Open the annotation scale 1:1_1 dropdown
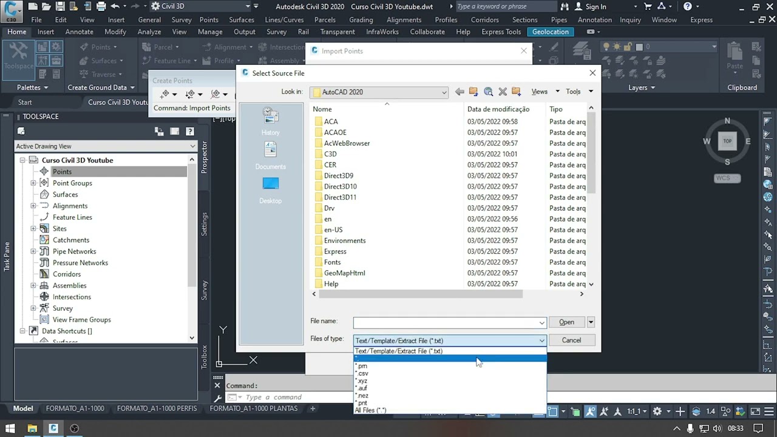The width and height of the screenshot is (777, 437). (x=637, y=411)
